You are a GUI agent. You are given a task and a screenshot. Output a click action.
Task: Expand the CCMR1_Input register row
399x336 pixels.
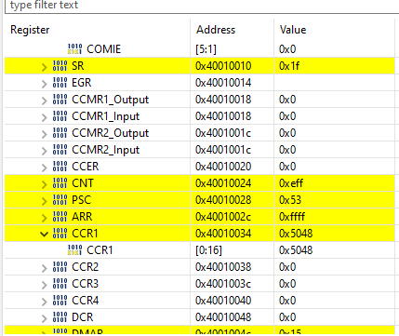(45, 117)
